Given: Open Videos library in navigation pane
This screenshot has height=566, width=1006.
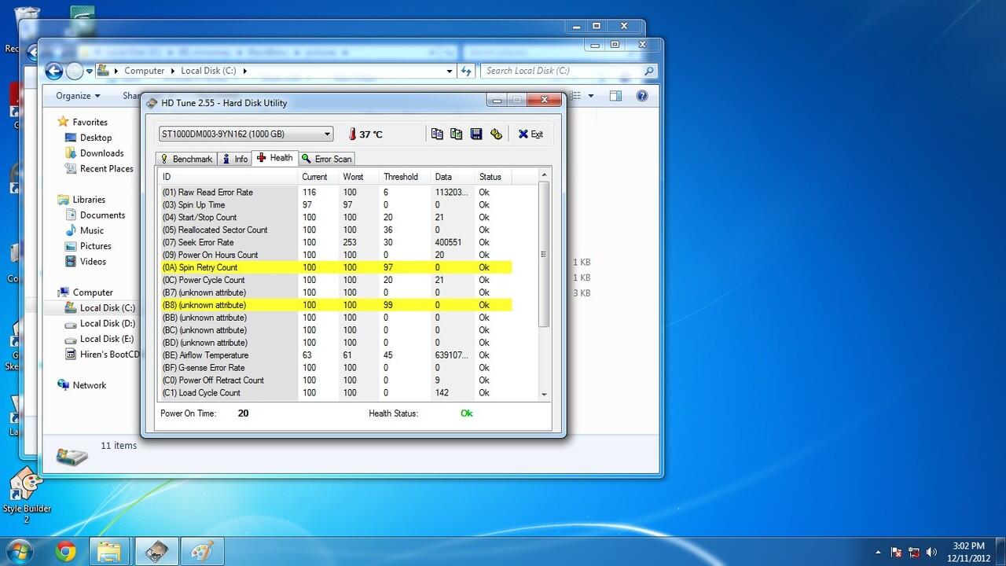Looking at the screenshot, I should (x=93, y=262).
